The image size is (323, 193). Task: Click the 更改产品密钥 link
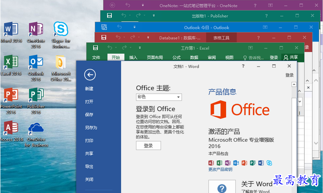click(x=220, y=169)
